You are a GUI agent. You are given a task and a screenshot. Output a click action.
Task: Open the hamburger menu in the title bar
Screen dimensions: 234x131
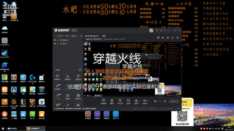coord(168,30)
